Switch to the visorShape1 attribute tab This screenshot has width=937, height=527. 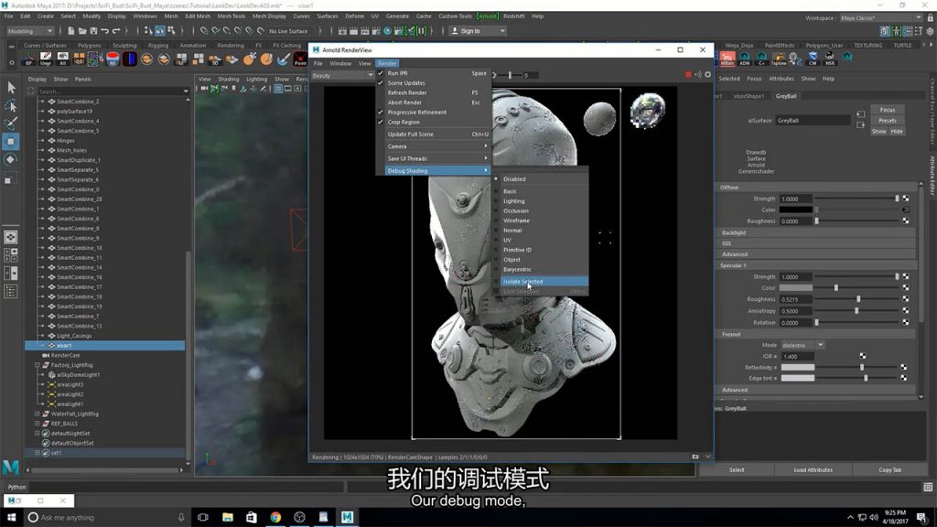click(x=749, y=96)
